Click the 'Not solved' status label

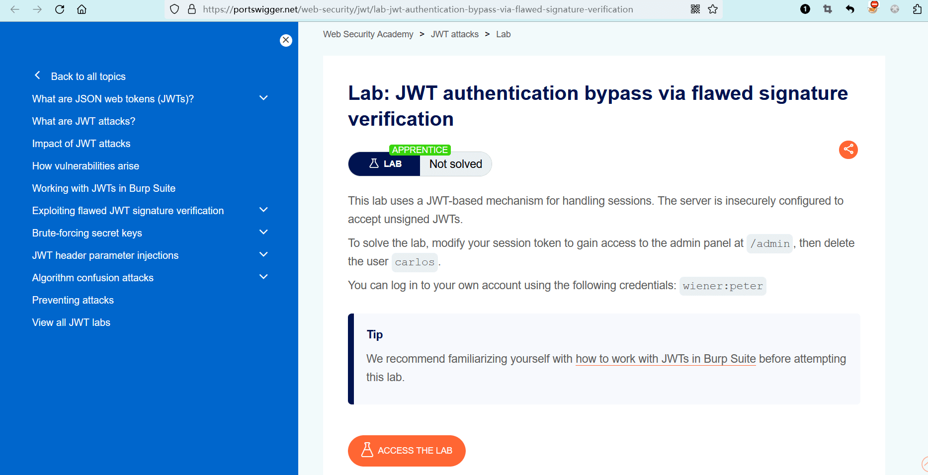(x=455, y=164)
